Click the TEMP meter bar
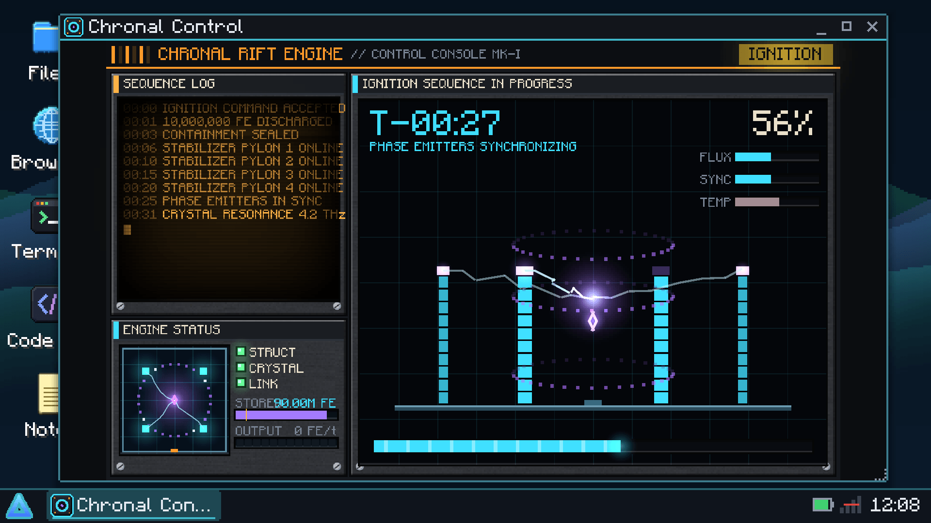The width and height of the screenshot is (931, 523). click(777, 202)
